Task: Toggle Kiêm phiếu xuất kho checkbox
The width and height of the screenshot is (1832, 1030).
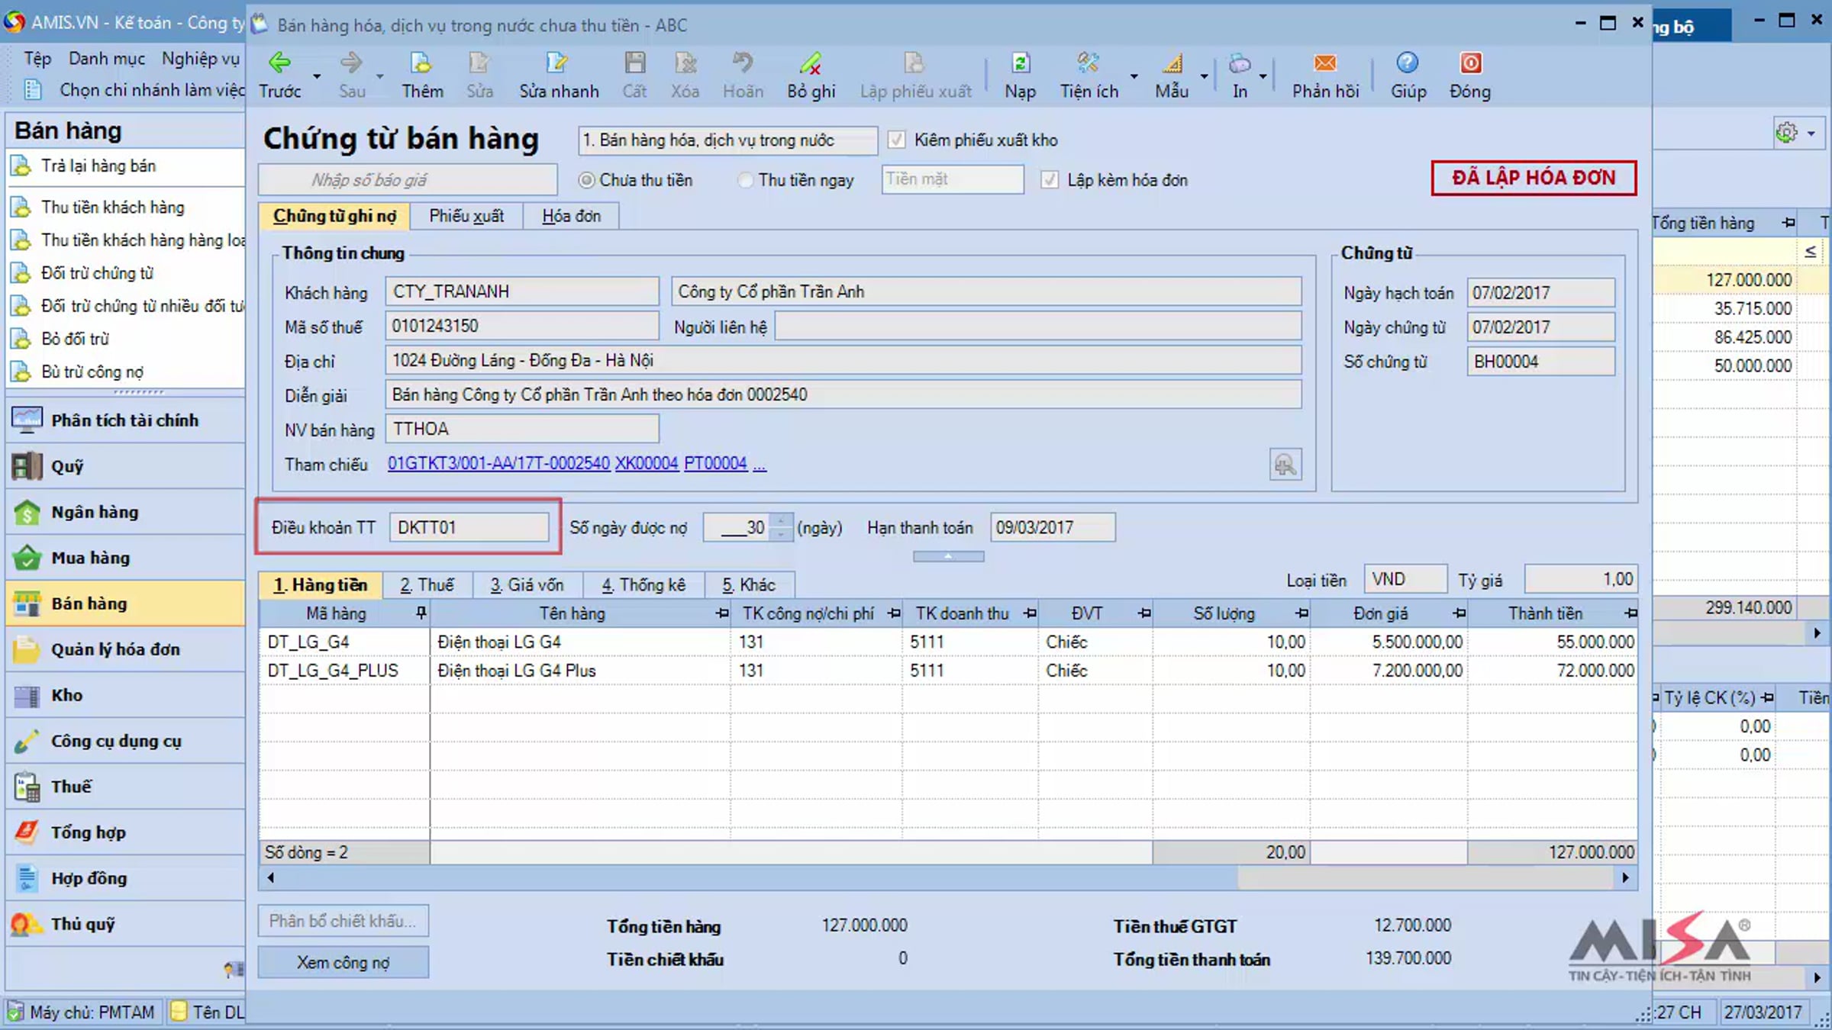Action: point(896,140)
